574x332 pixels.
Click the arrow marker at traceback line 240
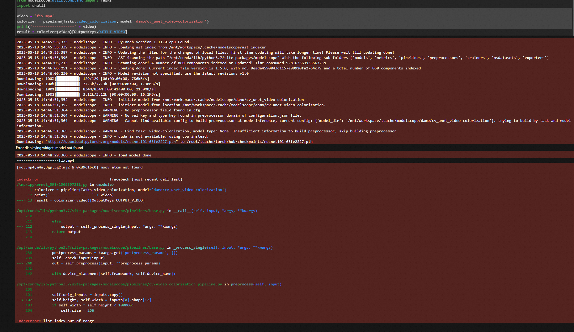point(20,263)
